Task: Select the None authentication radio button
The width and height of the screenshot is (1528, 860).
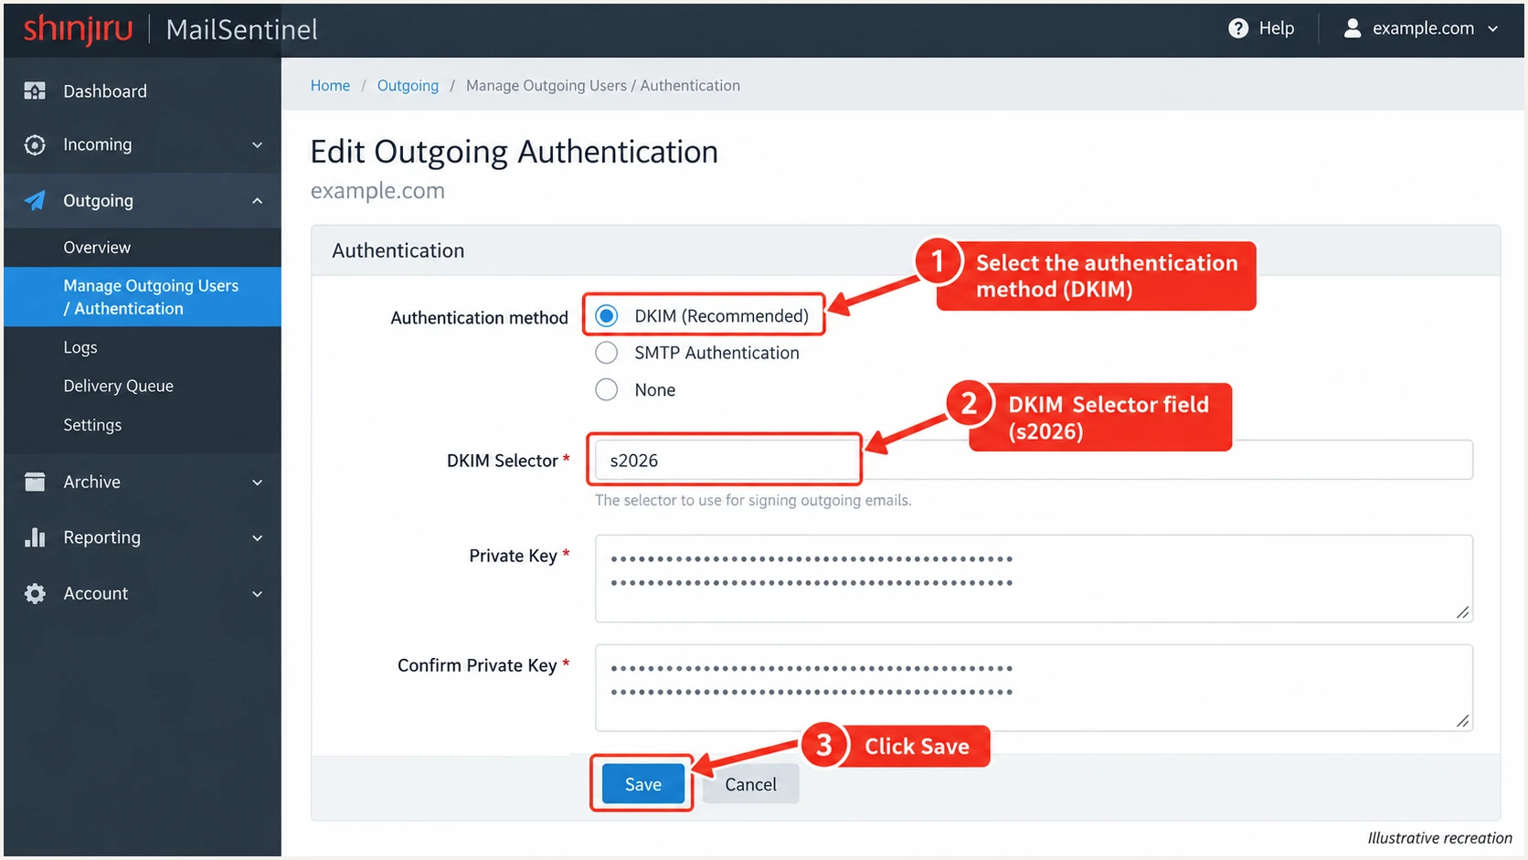Action: tap(606, 389)
